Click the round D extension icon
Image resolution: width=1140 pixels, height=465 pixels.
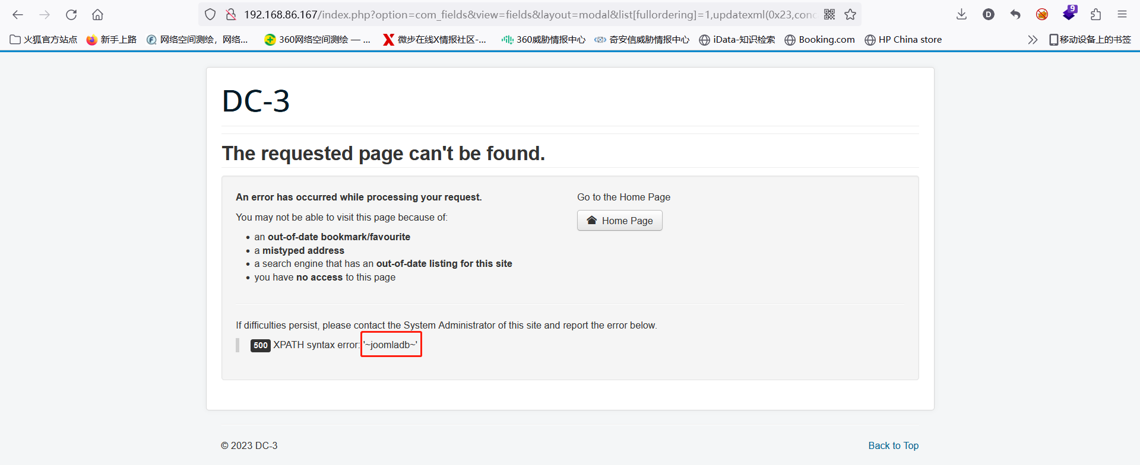989,15
